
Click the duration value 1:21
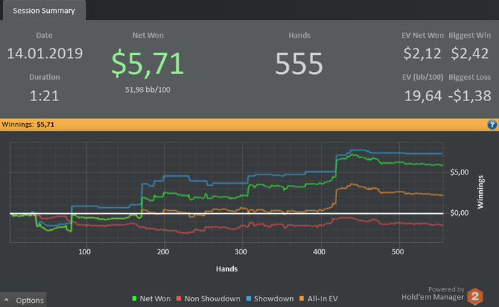coord(44,95)
